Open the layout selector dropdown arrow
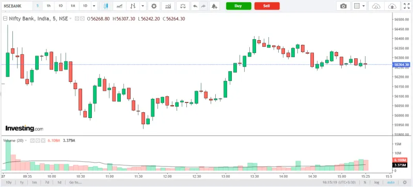Image resolution: width=413 pixels, height=187 pixels. [x=364, y=6]
